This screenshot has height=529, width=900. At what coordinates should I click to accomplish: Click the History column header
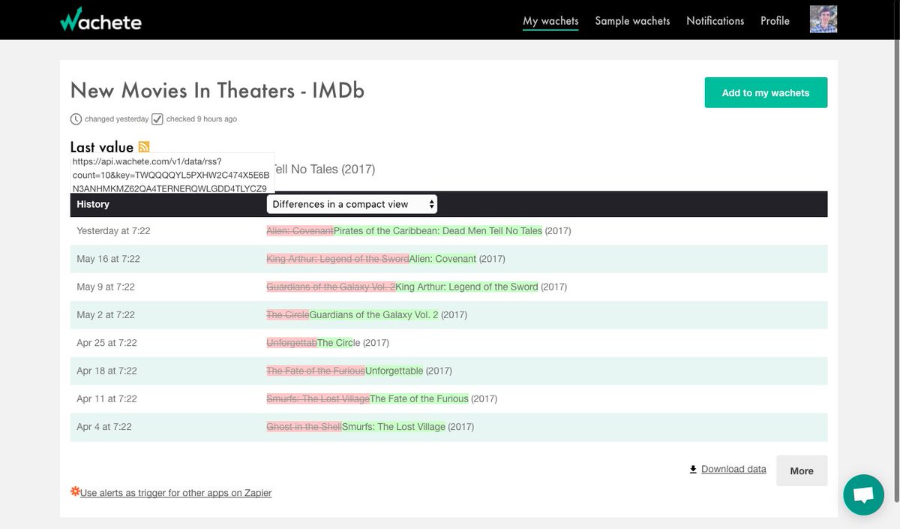click(93, 204)
